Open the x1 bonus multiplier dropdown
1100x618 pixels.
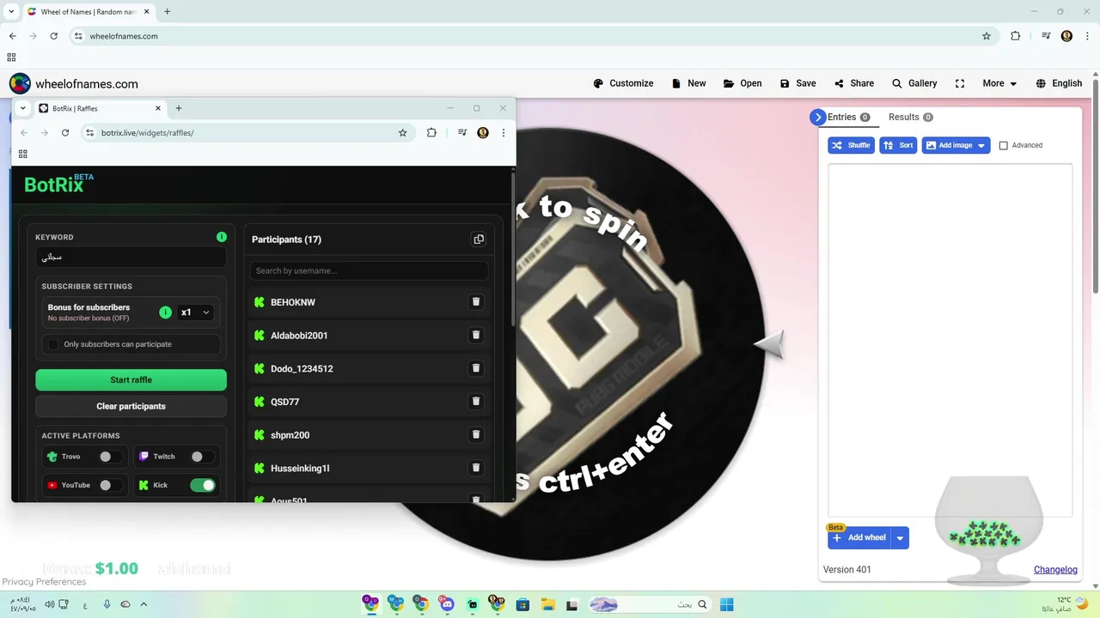[196, 312]
